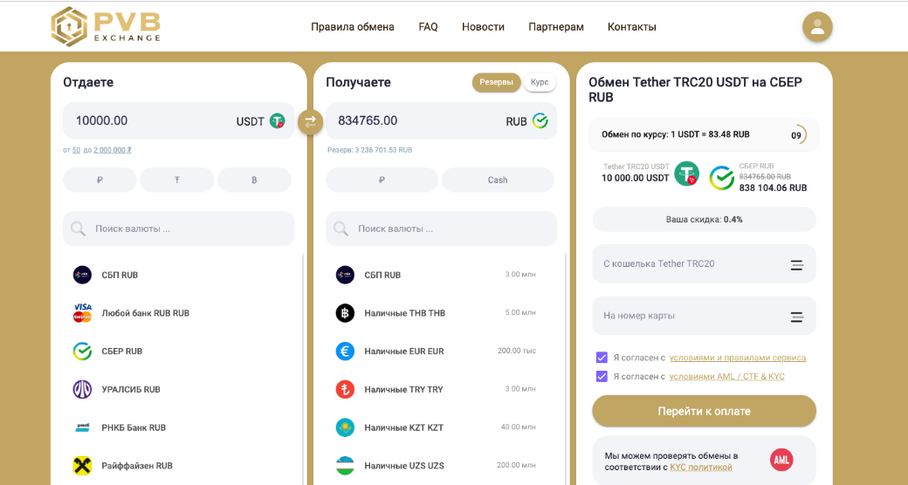
Task: Uncheck the AML / CTF & KYC agreement checkbox
Action: pyautogui.click(x=602, y=376)
